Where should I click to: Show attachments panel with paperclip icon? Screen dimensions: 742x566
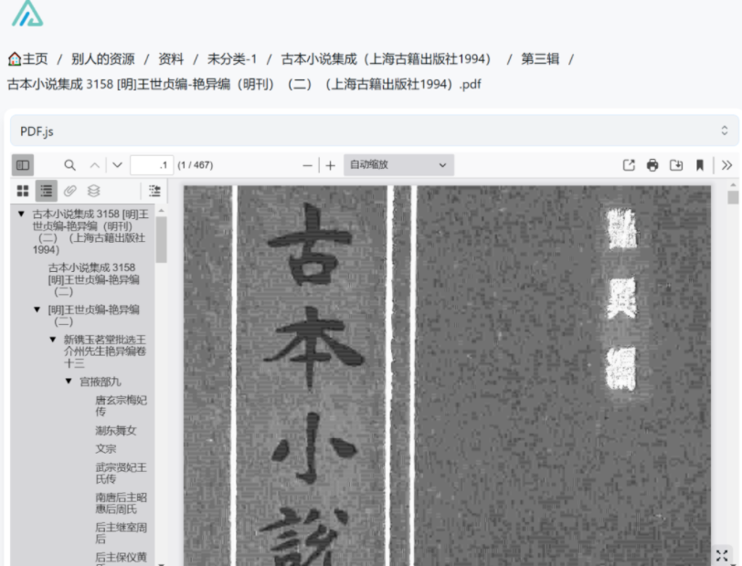(x=69, y=191)
